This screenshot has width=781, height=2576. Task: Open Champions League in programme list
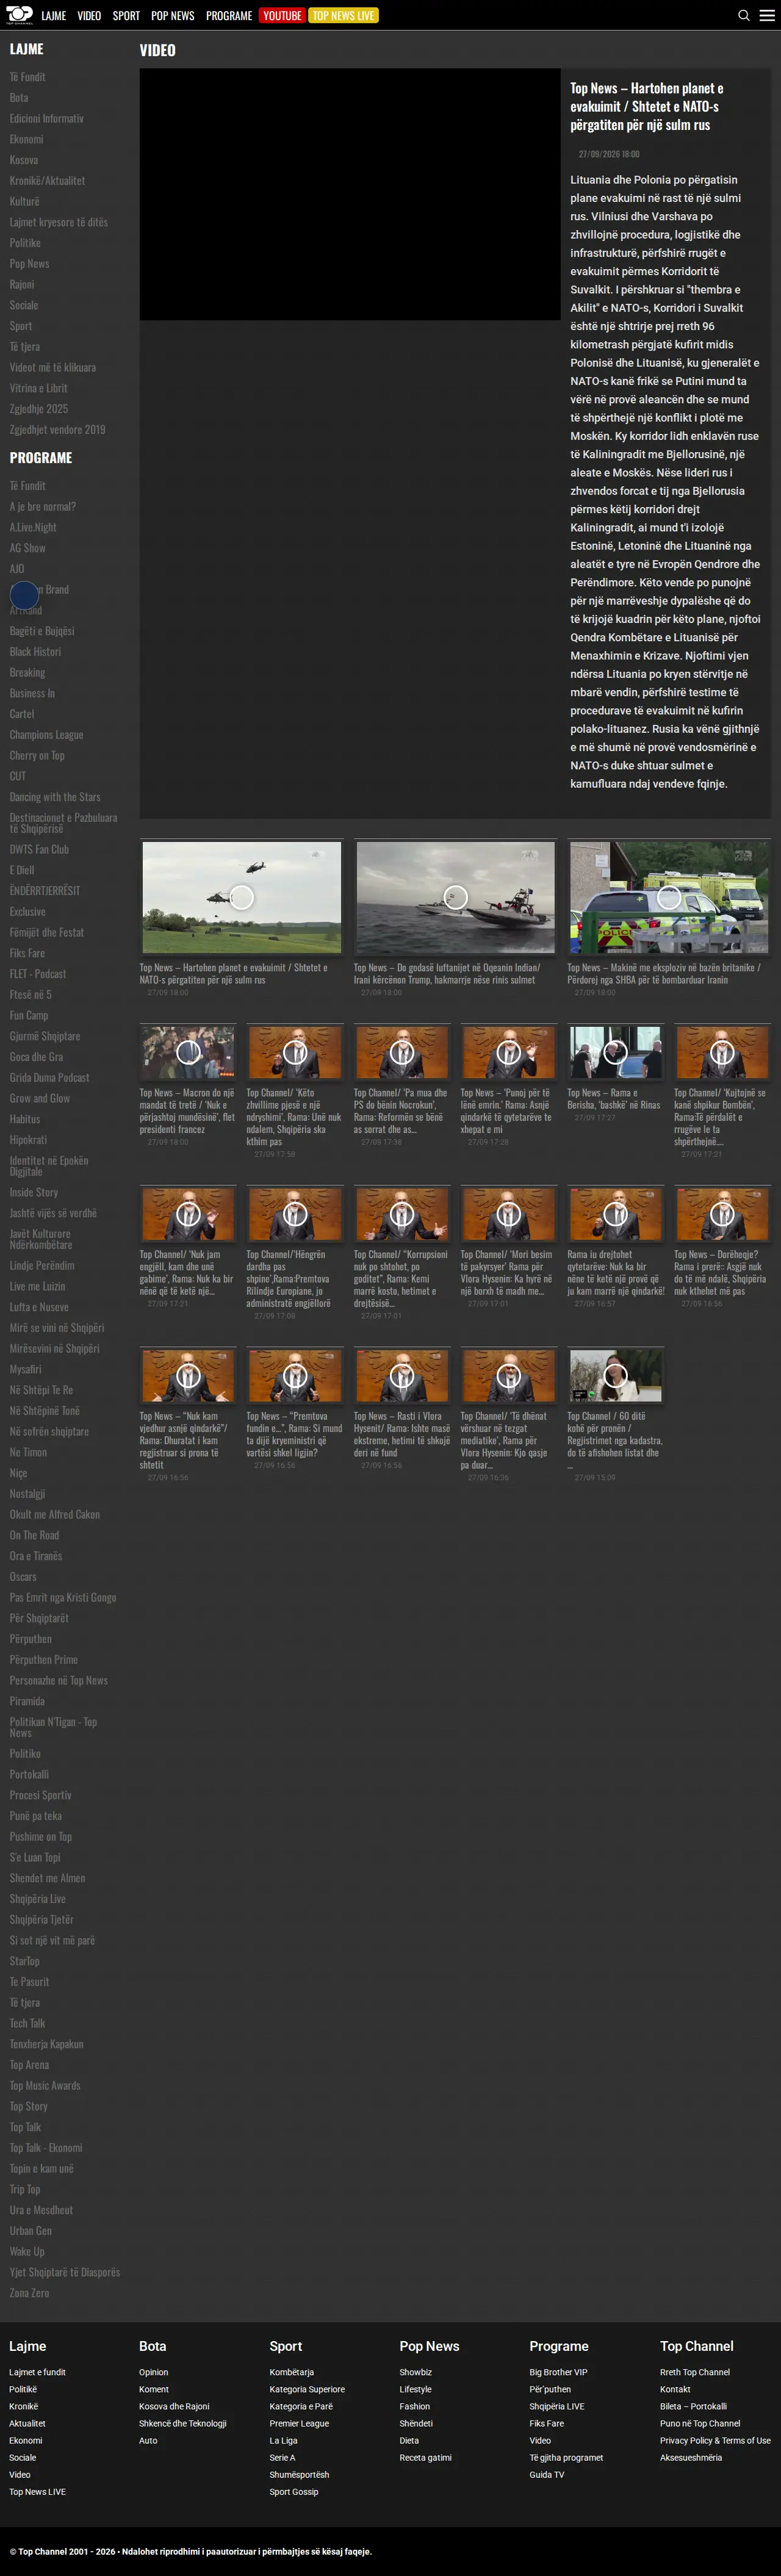pos(46,735)
